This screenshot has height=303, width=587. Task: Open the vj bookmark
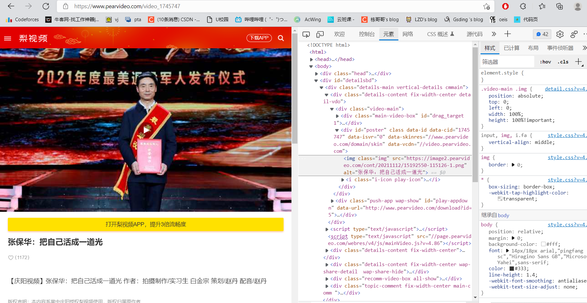click(x=112, y=20)
